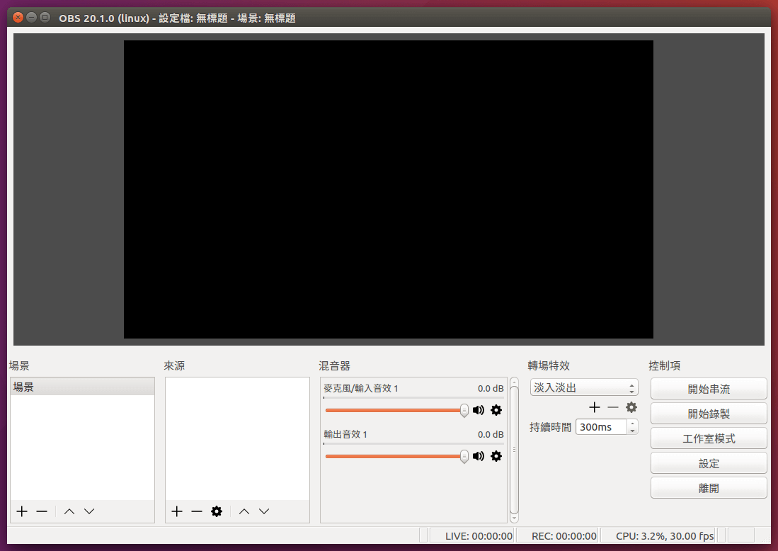Add a new scene with plus icon

point(22,511)
